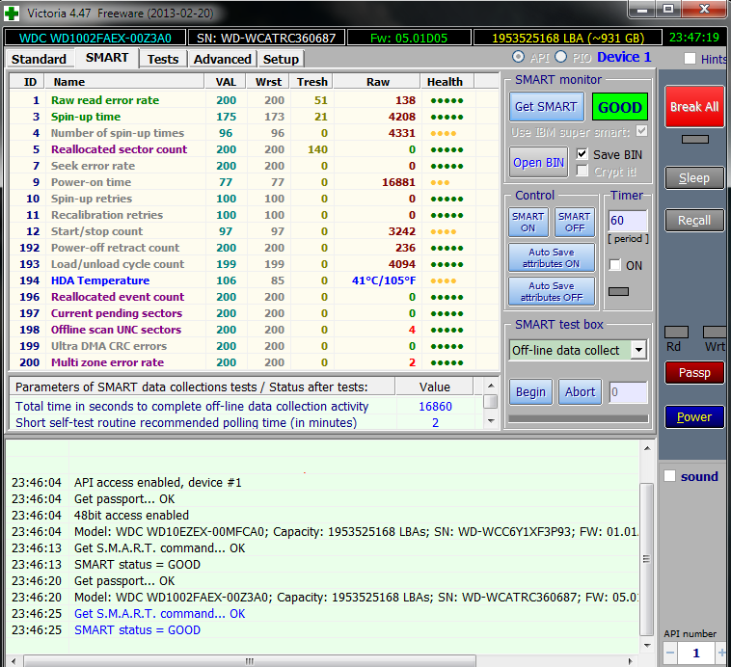Click the green cross Victoria app icon
The height and width of the screenshot is (667, 731).
pos(12,13)
